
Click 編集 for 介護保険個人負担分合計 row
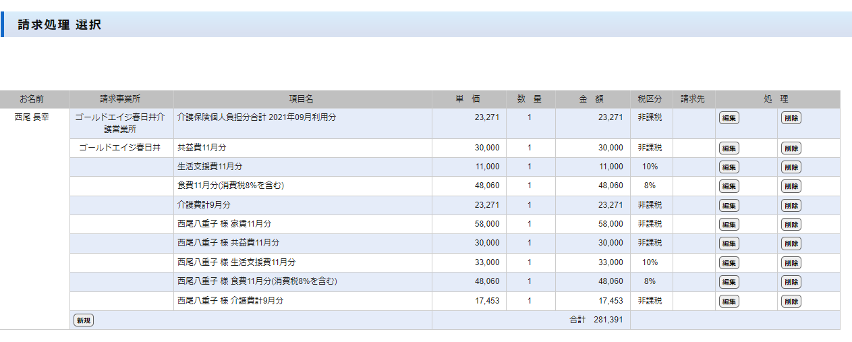tap(729, 118)
